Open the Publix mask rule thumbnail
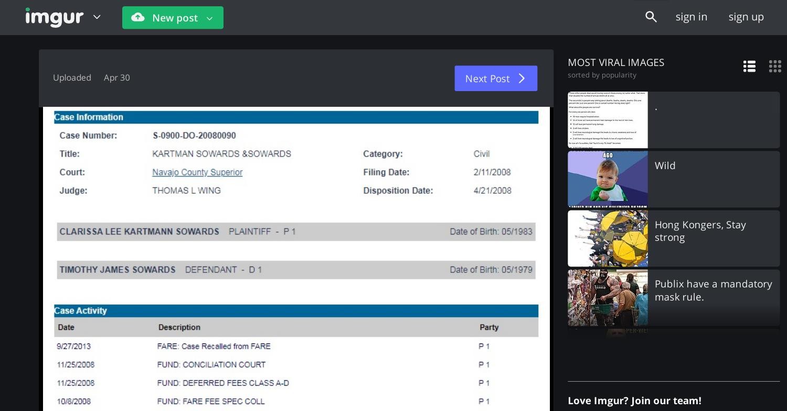 pyautogui.click(x=608, y=297)
